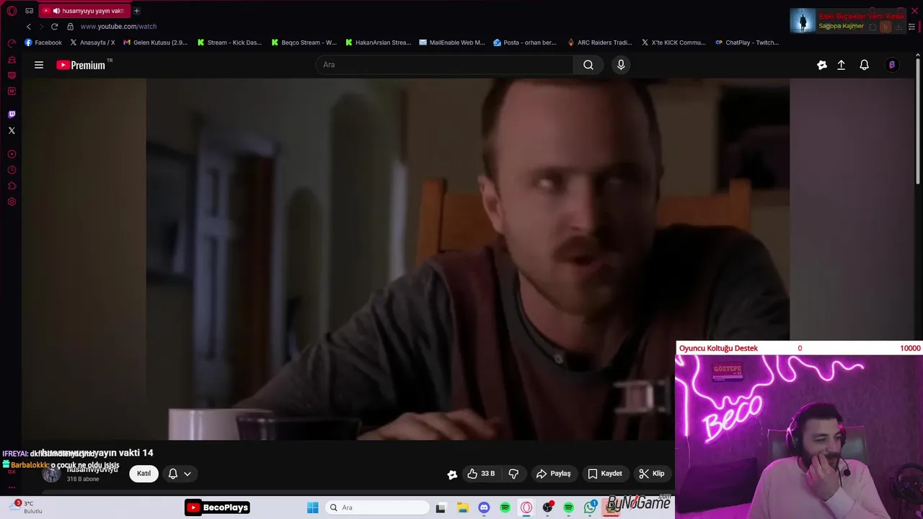Create a clip with Klip button
Screen dimensions: 923x519
click(x=652, y=474)
